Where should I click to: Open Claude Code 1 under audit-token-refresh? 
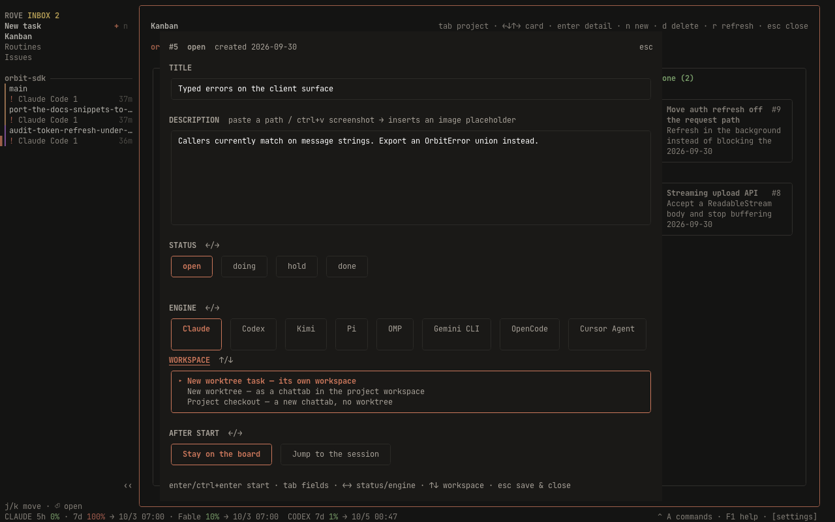(69, 141)
